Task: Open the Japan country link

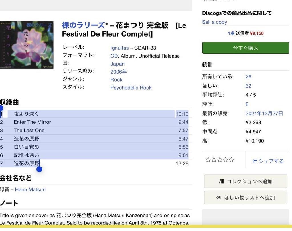Action: [x=117, y=64]
